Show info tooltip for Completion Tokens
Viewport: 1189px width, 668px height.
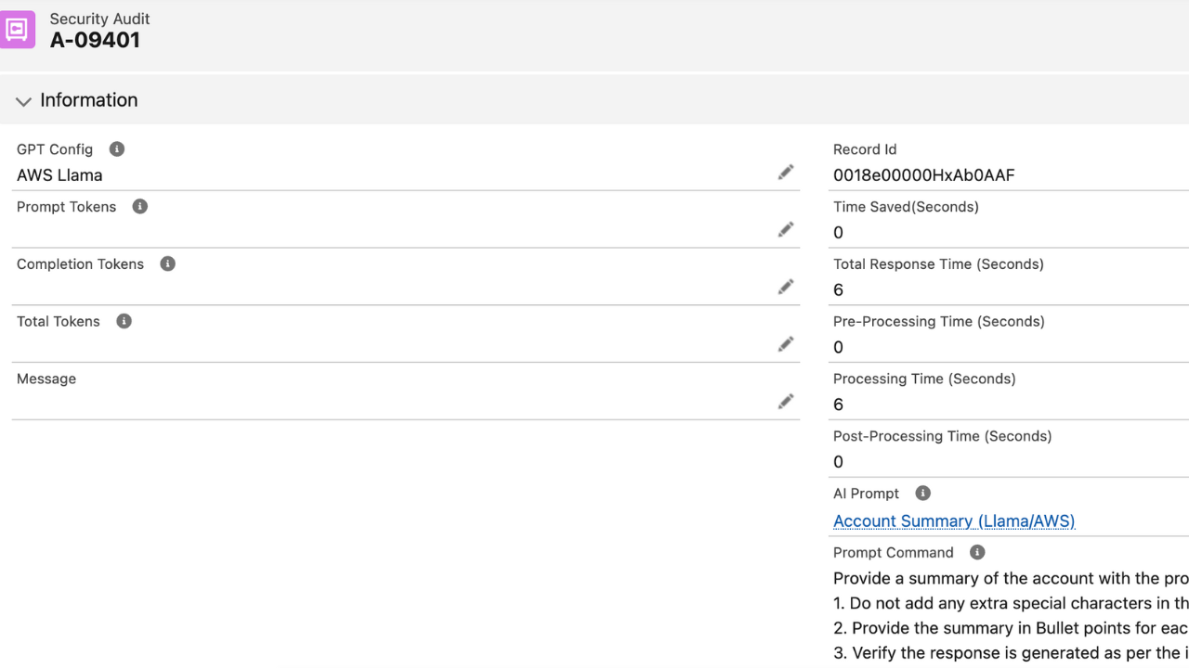168,264
